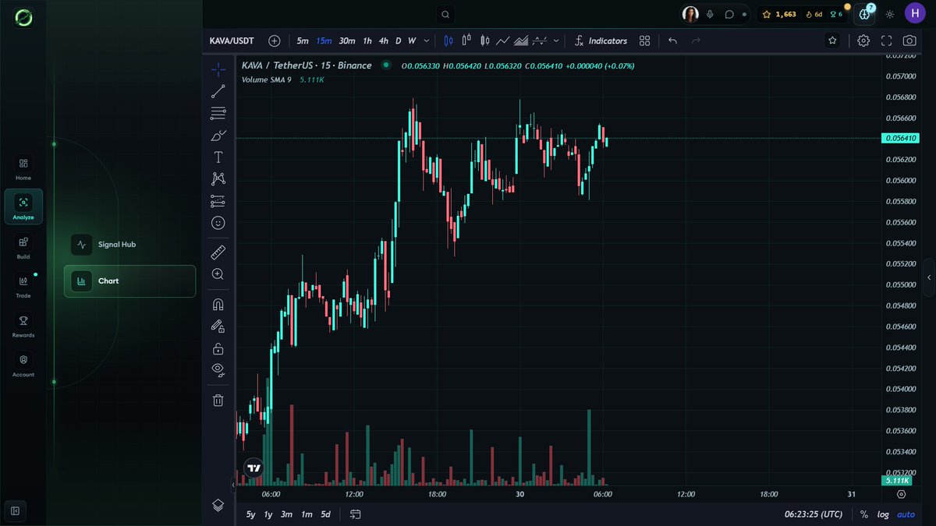
Task: Open the forecasting and measurement tools
Action: 218,202
